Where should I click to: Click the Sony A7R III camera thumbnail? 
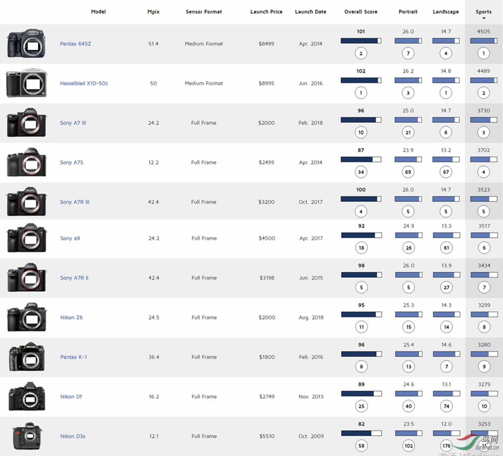tap(26, 202)
